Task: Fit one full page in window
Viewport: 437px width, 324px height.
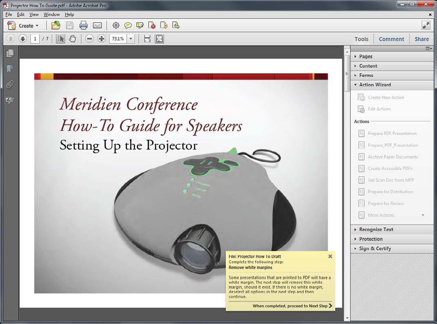Action: pyautogui.click(x=160, y=39)
